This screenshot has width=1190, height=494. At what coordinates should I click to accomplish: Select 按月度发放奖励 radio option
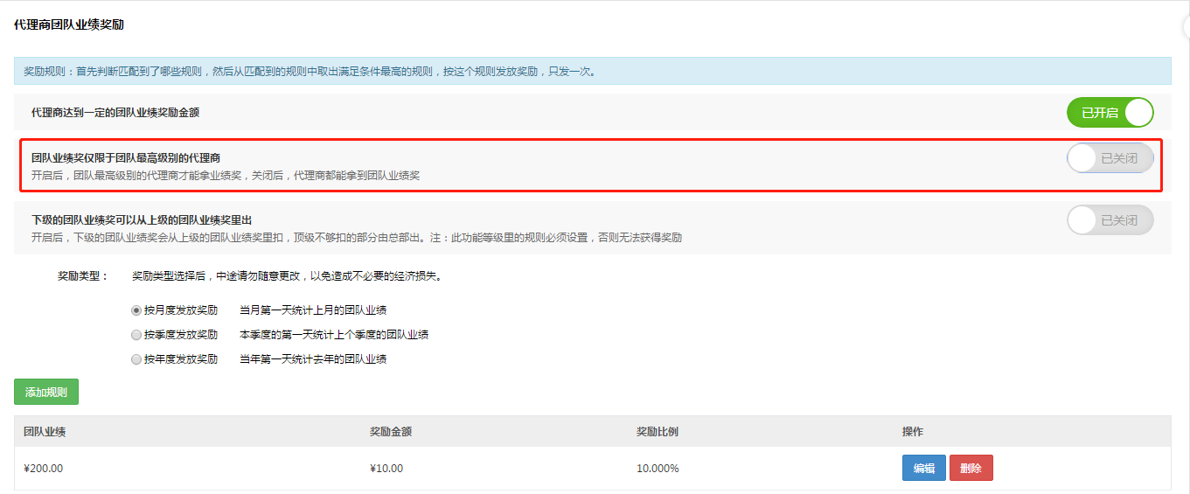pyautogui.click(x=136, y=310)
